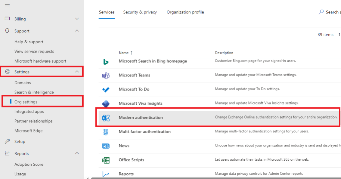The image size is (341, 179).
Task: Open the Organization profile tab
Action: (185, 12)
